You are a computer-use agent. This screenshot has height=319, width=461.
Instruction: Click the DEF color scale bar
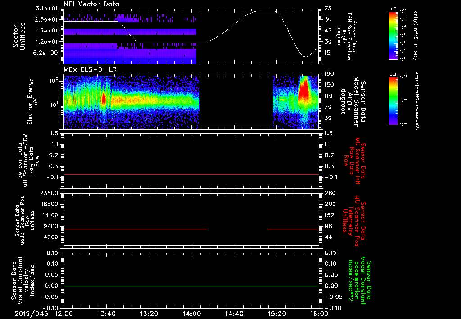pos(393,101)
